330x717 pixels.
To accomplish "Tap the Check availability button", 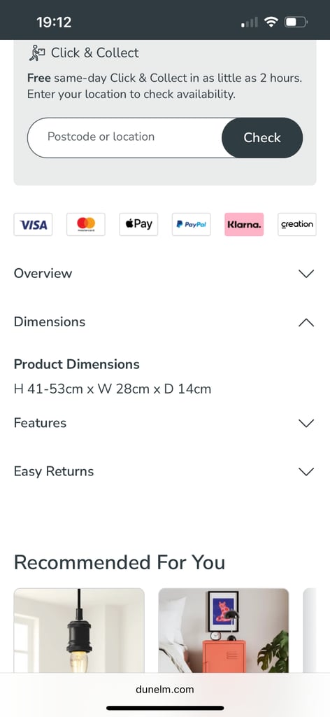I will (262, 138).
